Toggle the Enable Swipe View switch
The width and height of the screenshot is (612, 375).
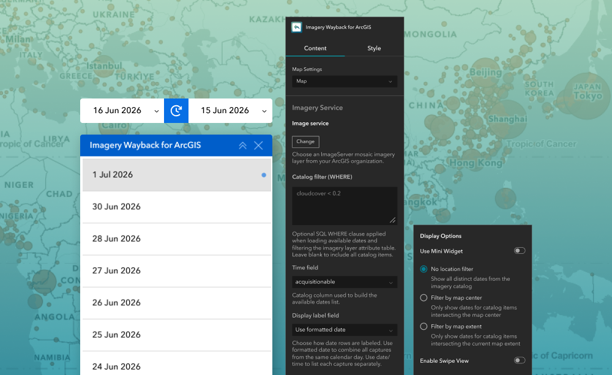coord(519,360)
